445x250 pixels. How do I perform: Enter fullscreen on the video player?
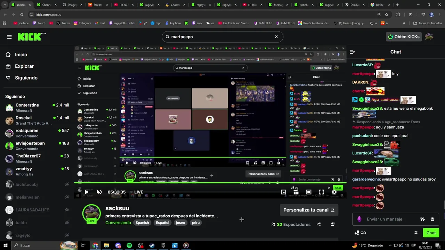point(322,192)
